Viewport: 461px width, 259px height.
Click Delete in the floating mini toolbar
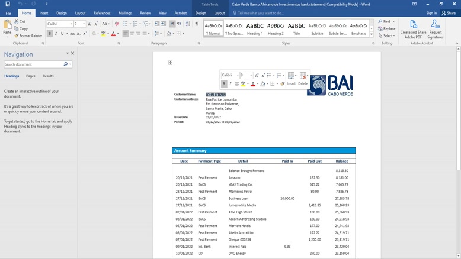pyautogui.click(x=303, y=79)
